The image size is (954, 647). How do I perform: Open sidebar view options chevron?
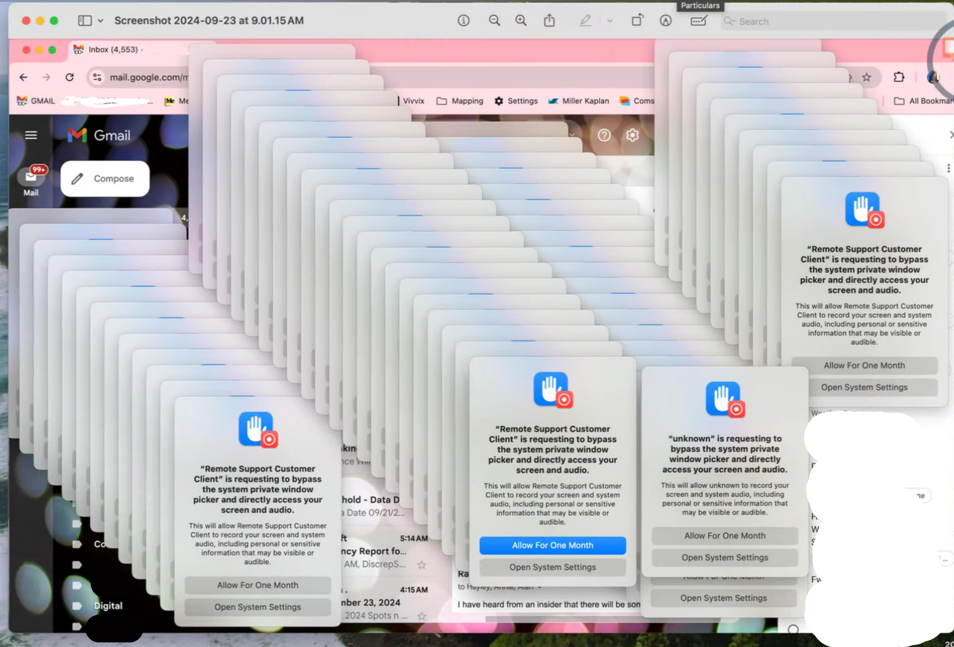click(x=101, y=21)
